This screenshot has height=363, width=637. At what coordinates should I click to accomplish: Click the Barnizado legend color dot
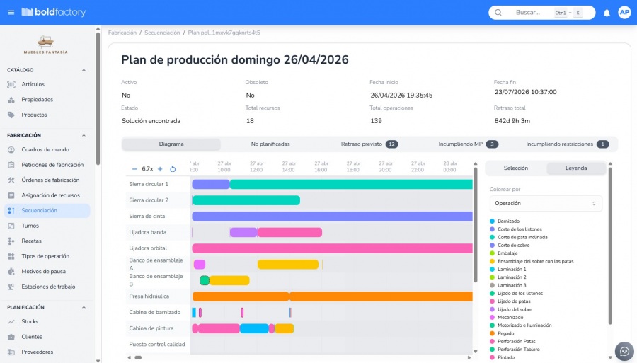point(492,221)
